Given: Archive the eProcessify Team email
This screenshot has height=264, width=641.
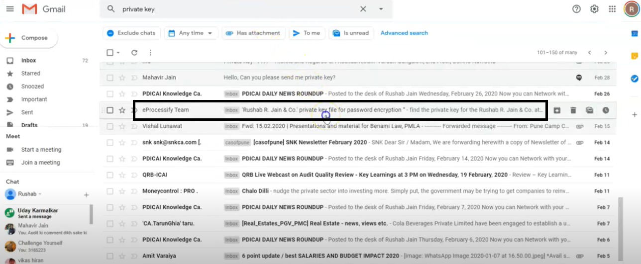Looking at the screenshot, I should click(557, 110).
